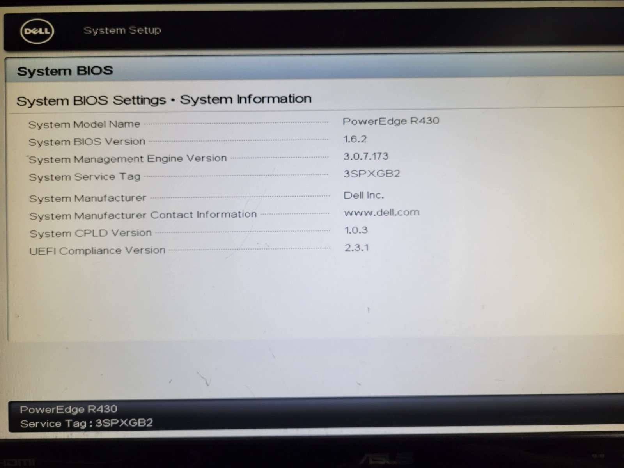Click the service tag value '3SPXGB2' in list
This screenshot has width=624, height=468.
372,174
